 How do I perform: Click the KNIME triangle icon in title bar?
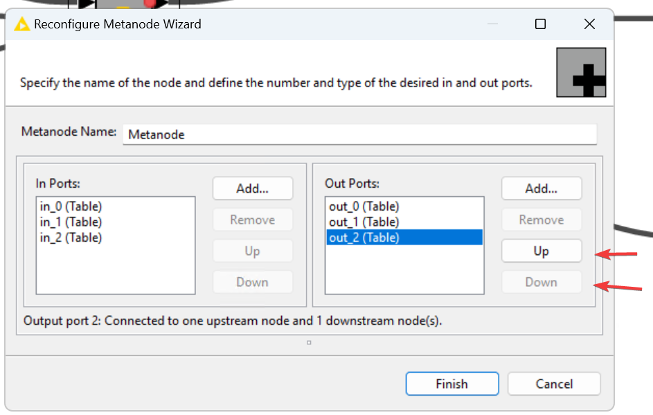[23, 24]
